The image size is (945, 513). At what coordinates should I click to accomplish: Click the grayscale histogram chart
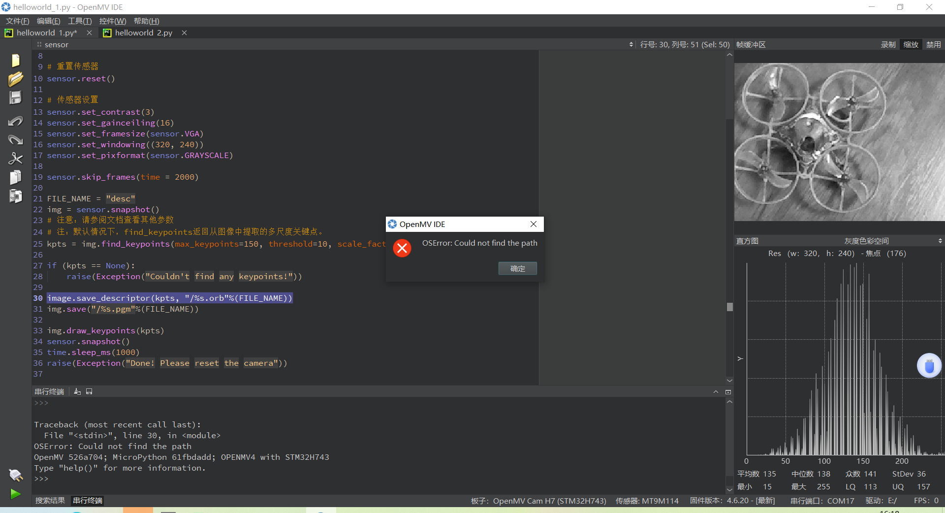[x=845, y=358]
